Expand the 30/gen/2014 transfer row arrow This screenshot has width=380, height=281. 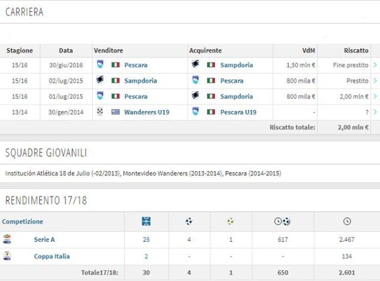[375, 112]
